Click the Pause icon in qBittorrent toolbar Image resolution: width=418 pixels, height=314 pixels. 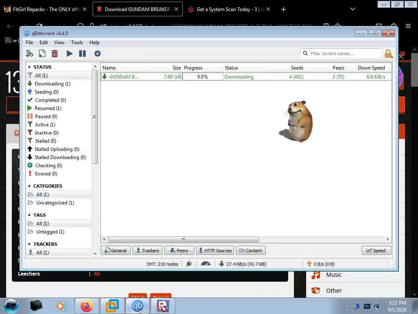82,54
